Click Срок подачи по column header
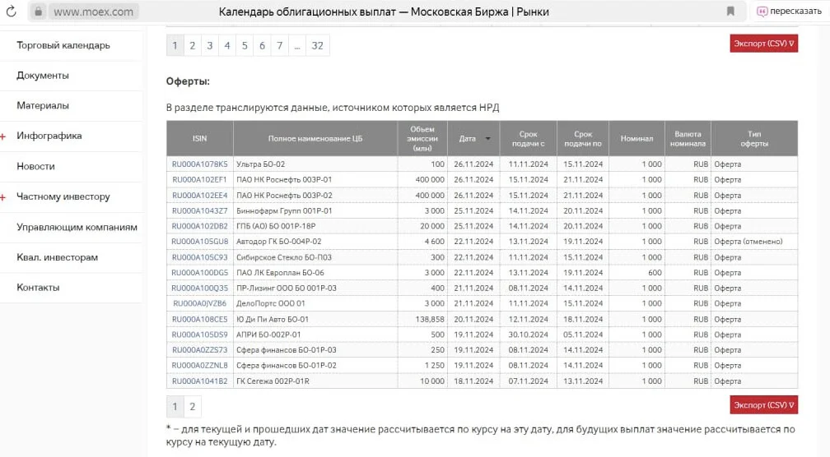 click(583, 138)
